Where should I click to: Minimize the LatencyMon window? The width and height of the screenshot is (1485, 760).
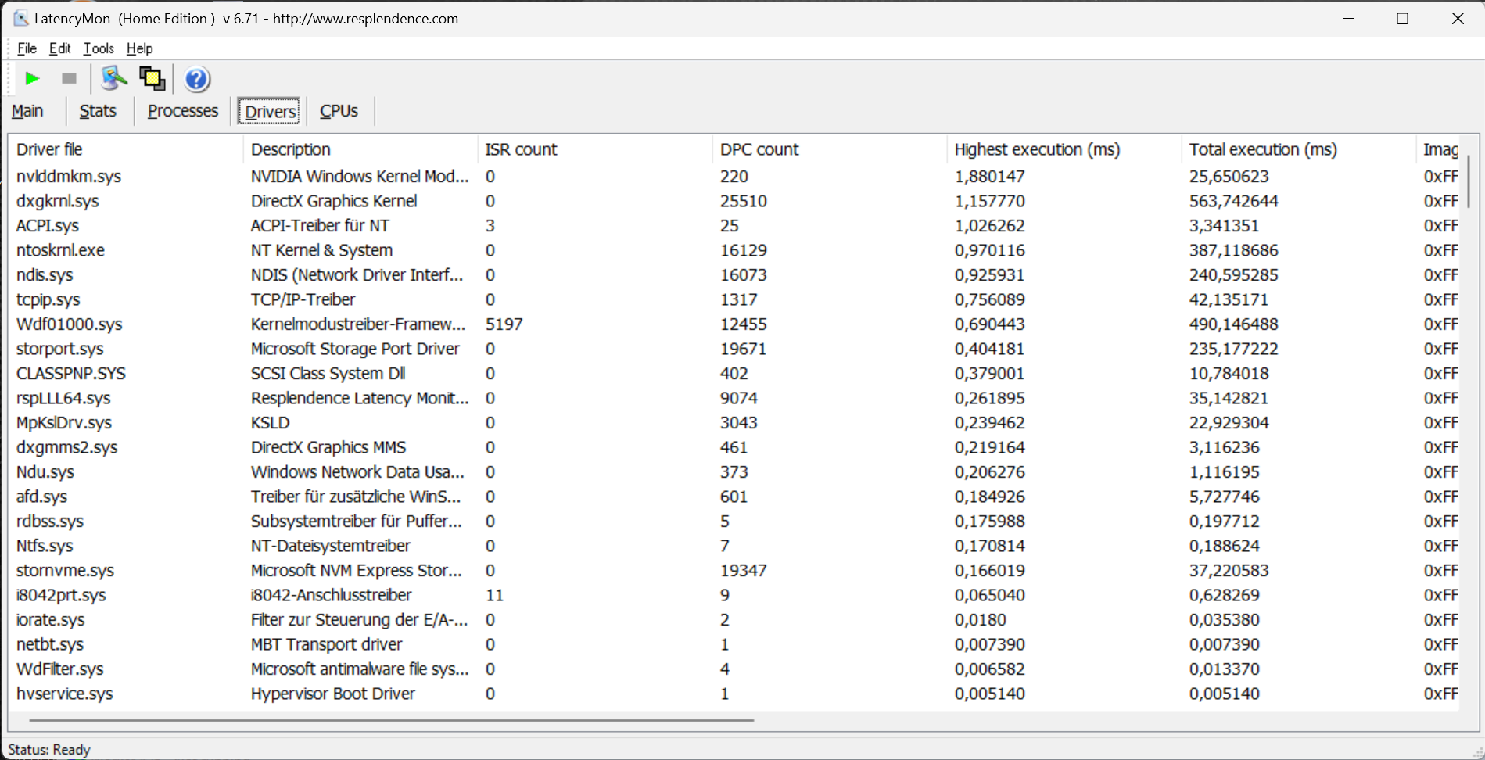coord(1348,18)
